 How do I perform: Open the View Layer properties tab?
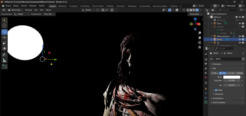[x=206, y=69]
